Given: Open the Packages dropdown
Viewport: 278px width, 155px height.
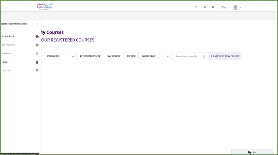Looking at the screenshot, I should click(60, 56).
